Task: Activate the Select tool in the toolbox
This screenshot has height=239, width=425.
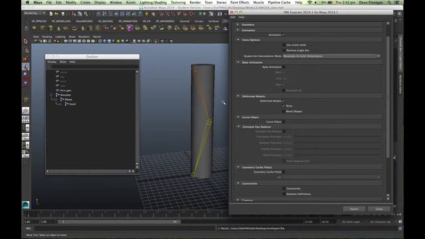Action: point(26,41)
